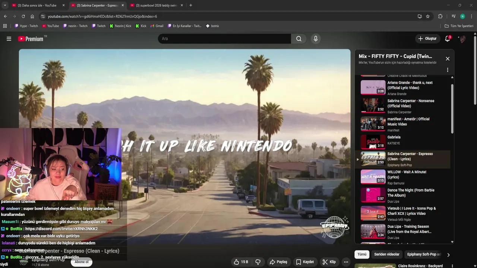Subscribe using Abone ol button
477x268 pixels.
click(82, 262)
